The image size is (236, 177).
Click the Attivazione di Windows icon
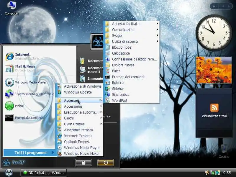(59, 86)
